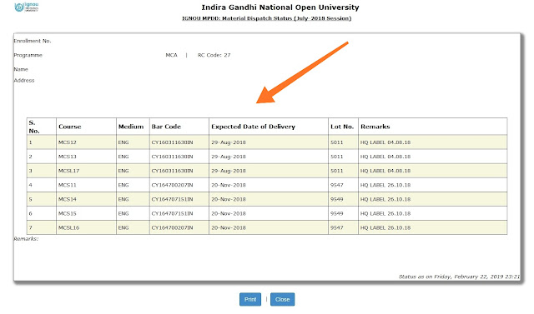Click the HQ LABEL remark in the MCS12 row
This screenshot has height=314, width=534.
click(x=385, y=142)
